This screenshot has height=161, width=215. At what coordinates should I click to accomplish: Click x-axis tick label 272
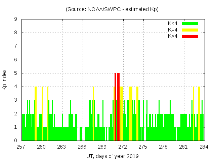point(123,147)
